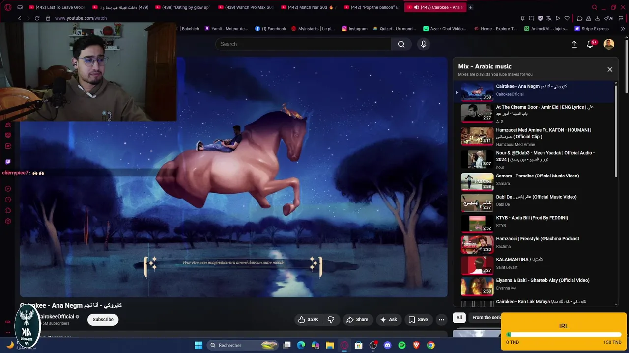Click Windows taskbar Rechercher search box
The image size is (629, 353).
pyautogui.click(x=243, y=345)
